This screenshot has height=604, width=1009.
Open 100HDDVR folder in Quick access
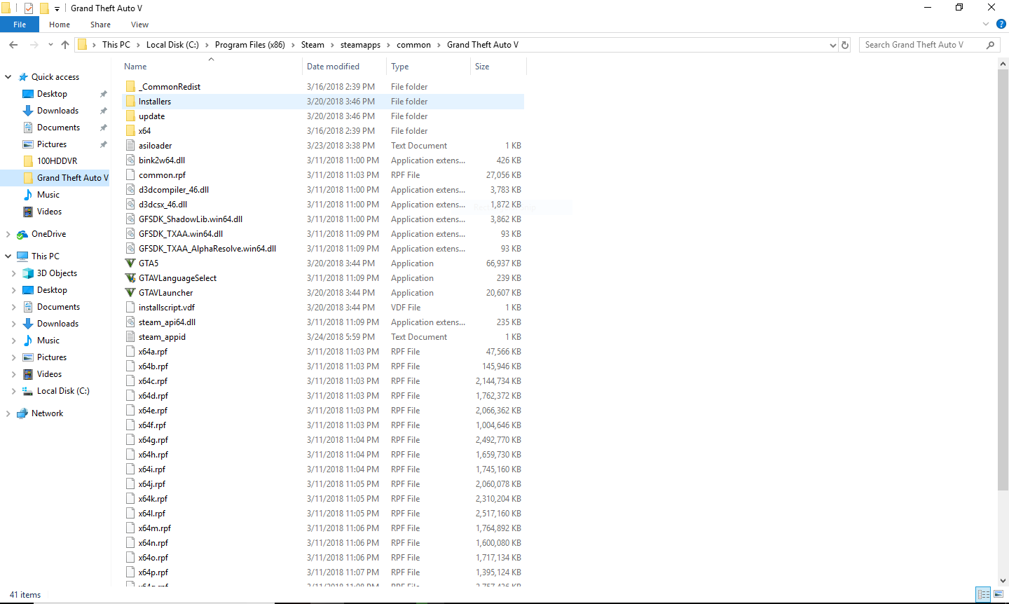[x=57, y=161]
